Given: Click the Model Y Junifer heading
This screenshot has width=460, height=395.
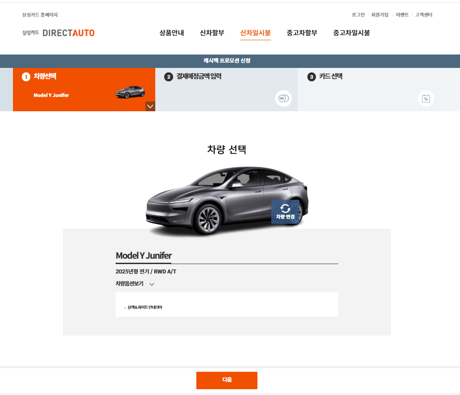Looking at the screenshot, I should click(x=144, y=256).
